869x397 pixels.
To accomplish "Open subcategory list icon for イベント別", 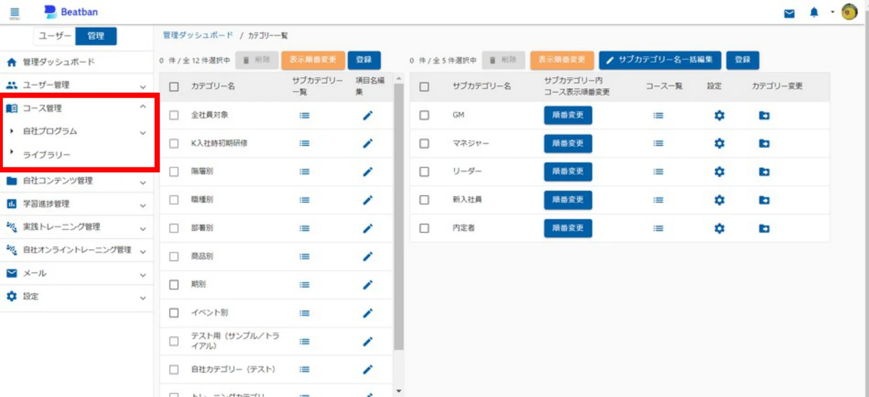I will 305,313.
